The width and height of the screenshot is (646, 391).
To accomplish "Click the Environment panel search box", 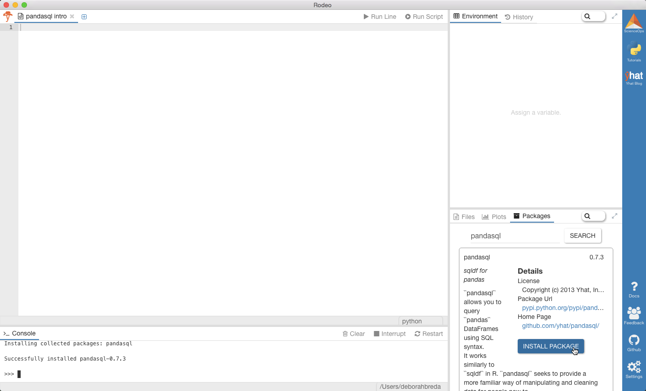I will (594, 16).
